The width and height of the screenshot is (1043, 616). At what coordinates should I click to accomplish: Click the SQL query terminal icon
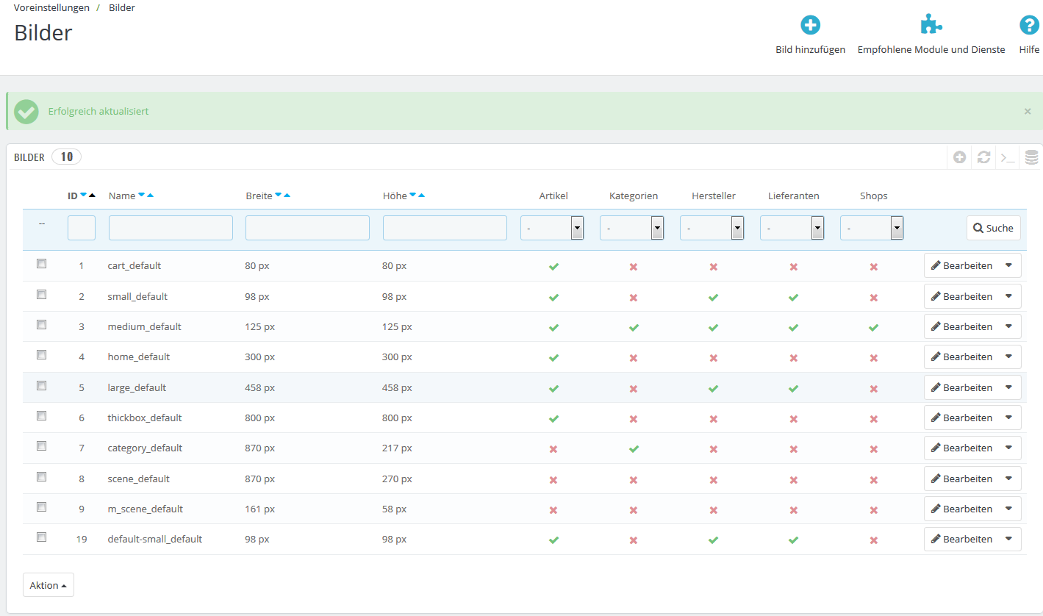pos(1008,157)
